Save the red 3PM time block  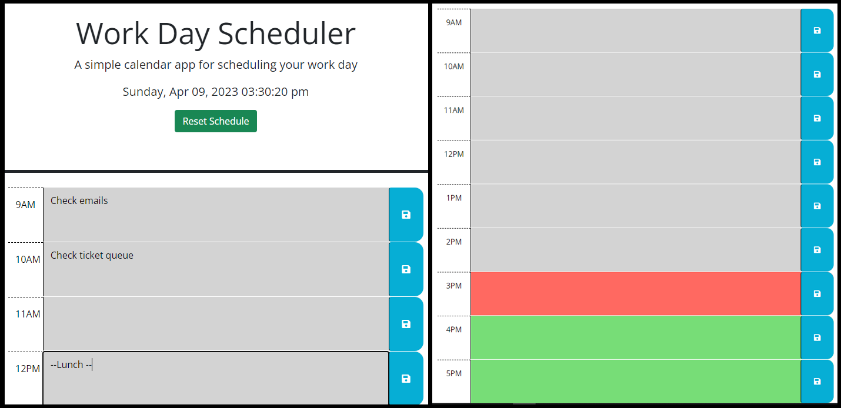tap(817, 293)
